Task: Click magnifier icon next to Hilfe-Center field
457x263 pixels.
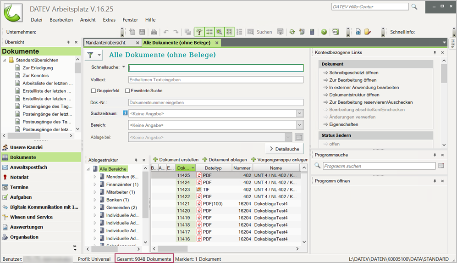Action: pyautogui.click(x=414, y=7)
